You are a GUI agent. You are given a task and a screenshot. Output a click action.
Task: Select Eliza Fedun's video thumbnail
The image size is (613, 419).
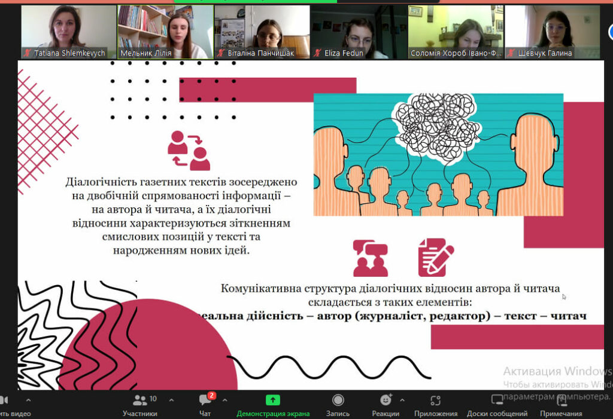(x=359, y=32)
